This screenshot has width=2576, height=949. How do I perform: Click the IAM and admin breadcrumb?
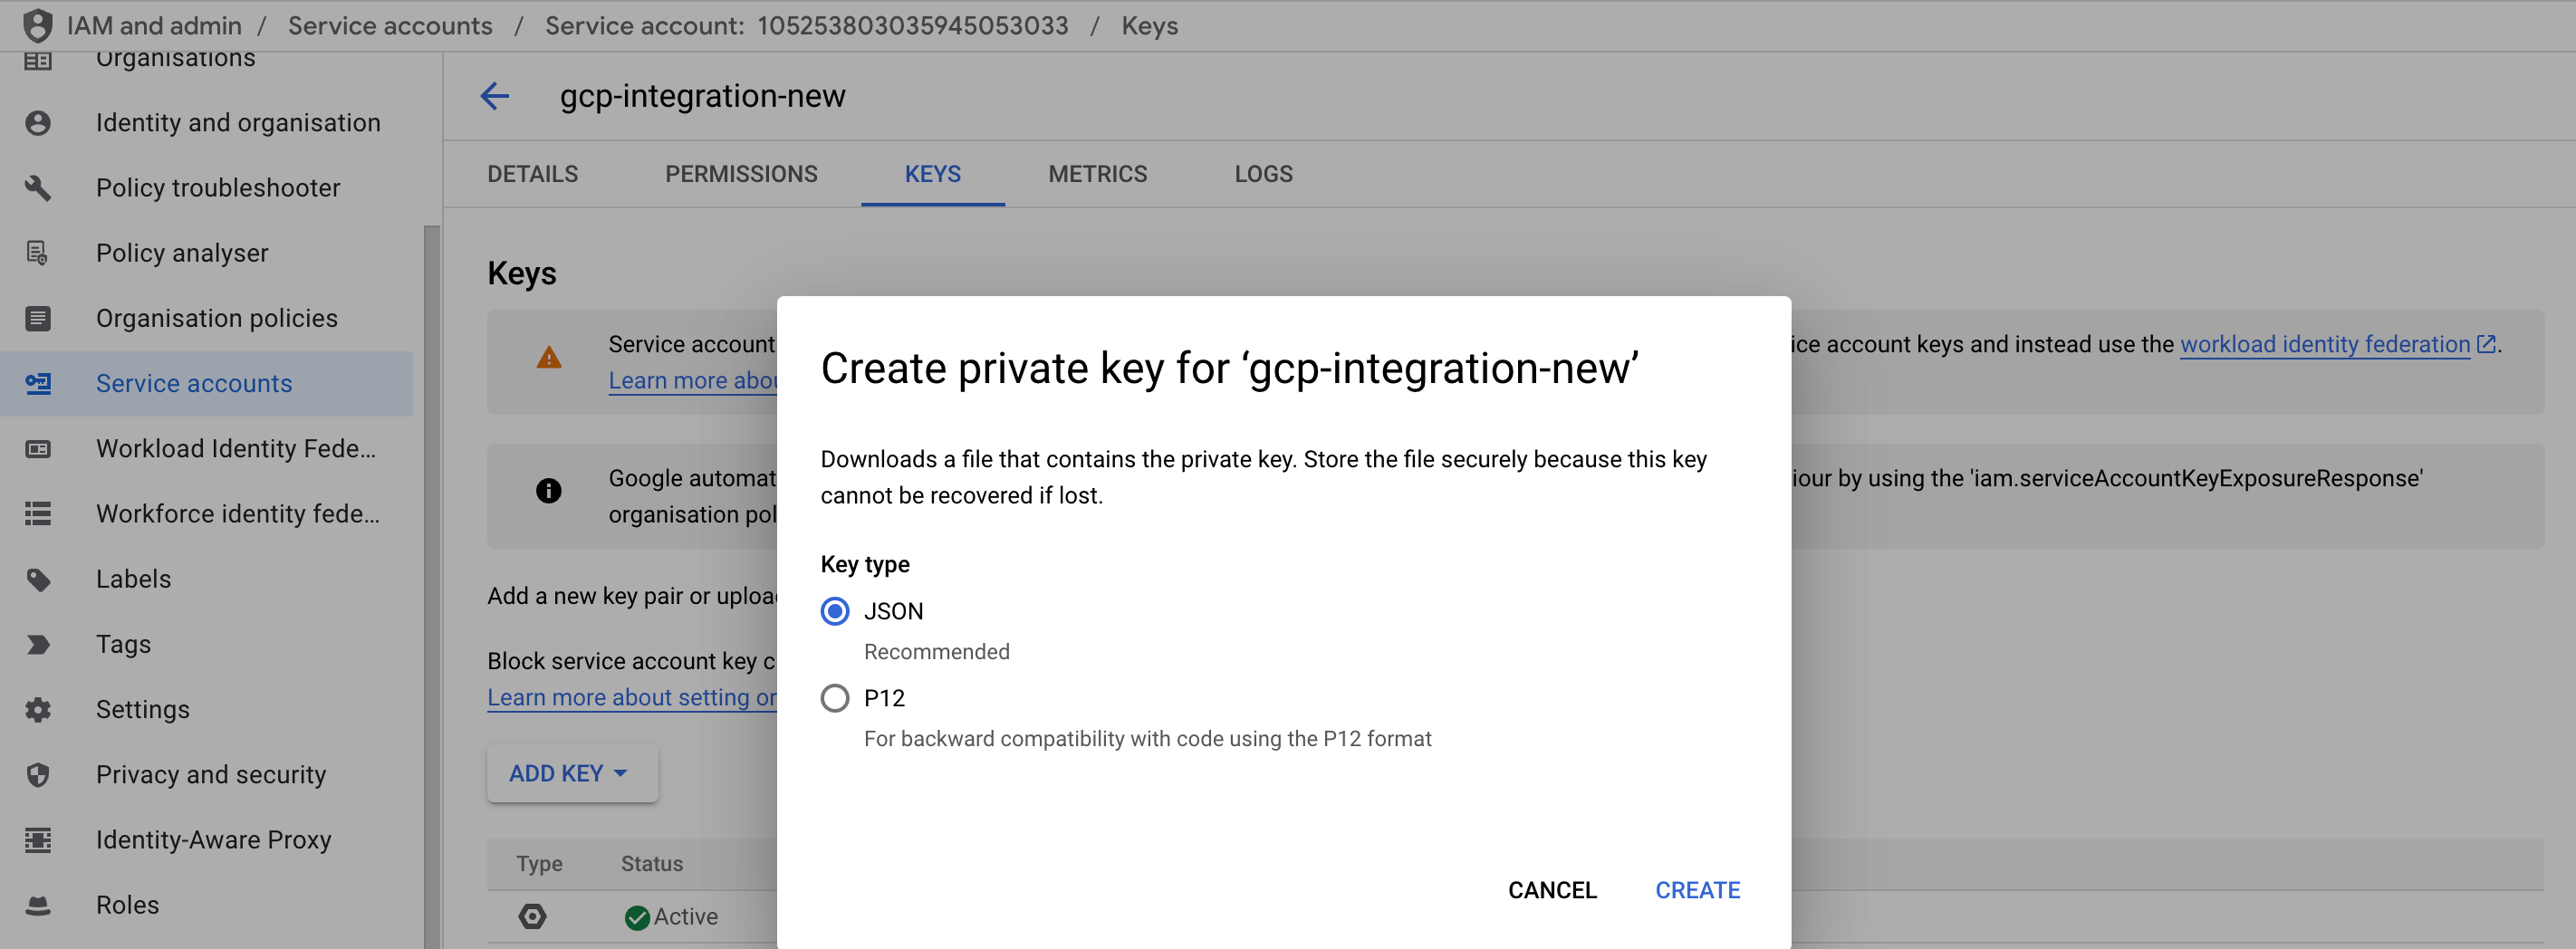pos(154,25)
